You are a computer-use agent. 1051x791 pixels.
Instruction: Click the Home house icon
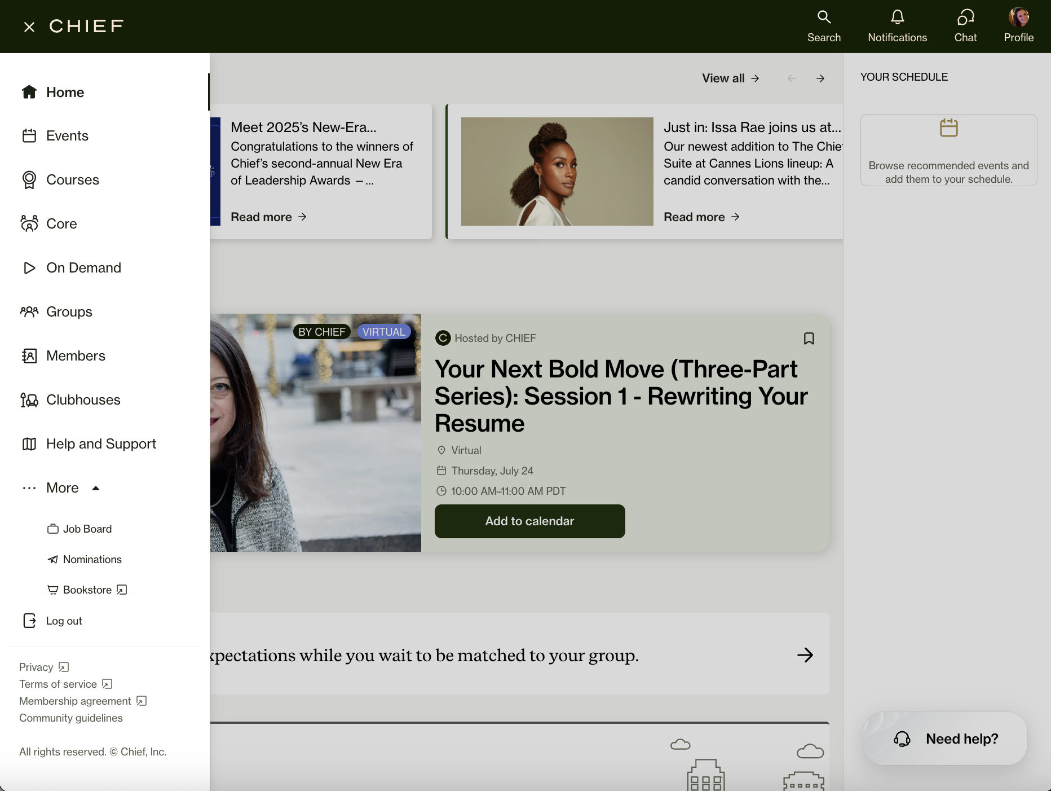pos(29,92)
